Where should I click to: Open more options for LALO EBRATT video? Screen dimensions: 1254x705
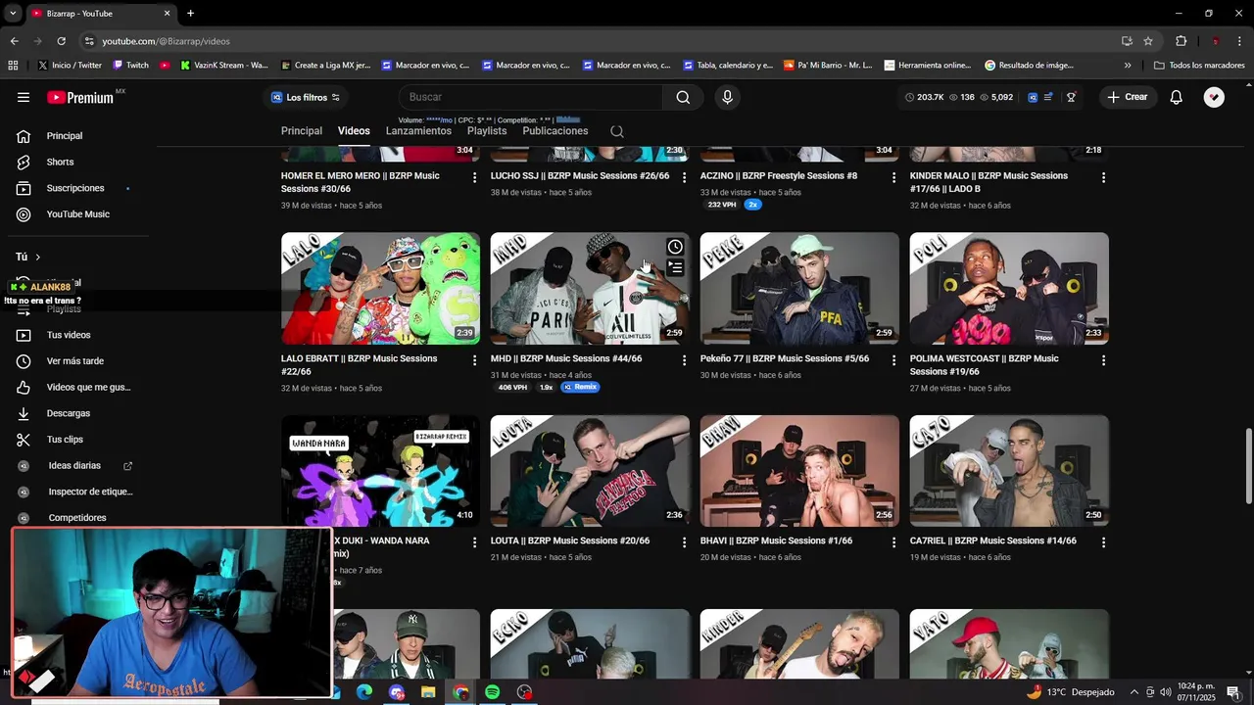(474, 360)
